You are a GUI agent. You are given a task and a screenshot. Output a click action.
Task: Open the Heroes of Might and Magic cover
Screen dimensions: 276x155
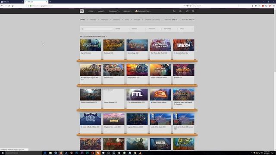(184, 94)
